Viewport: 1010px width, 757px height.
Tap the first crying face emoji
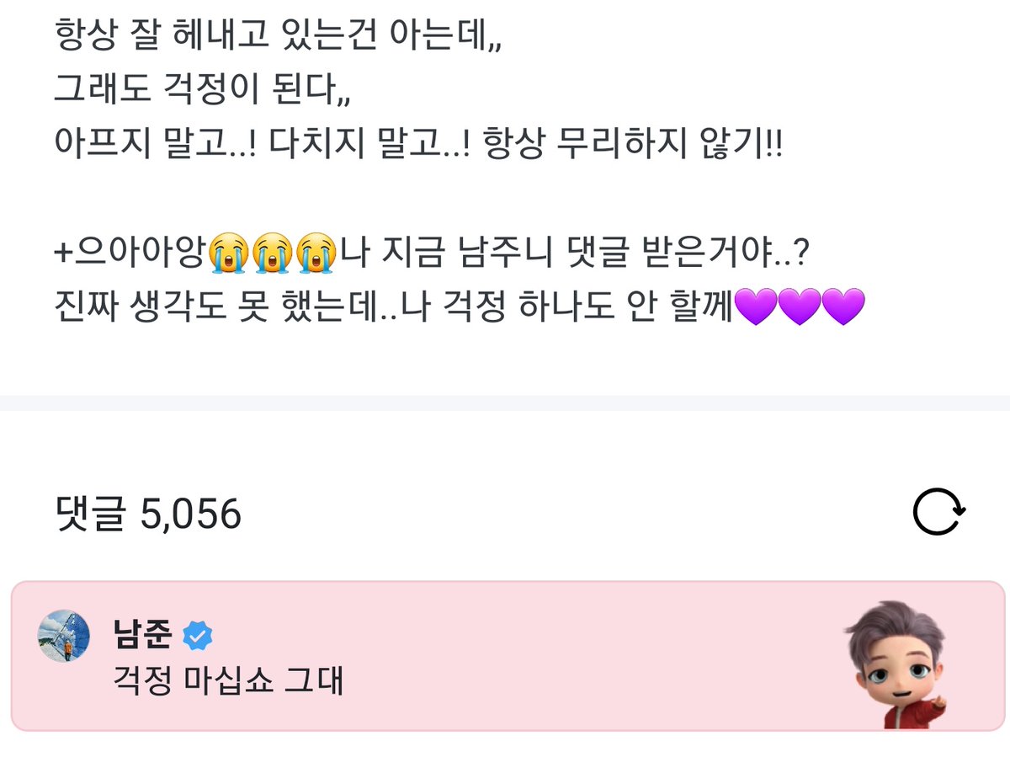229,253
